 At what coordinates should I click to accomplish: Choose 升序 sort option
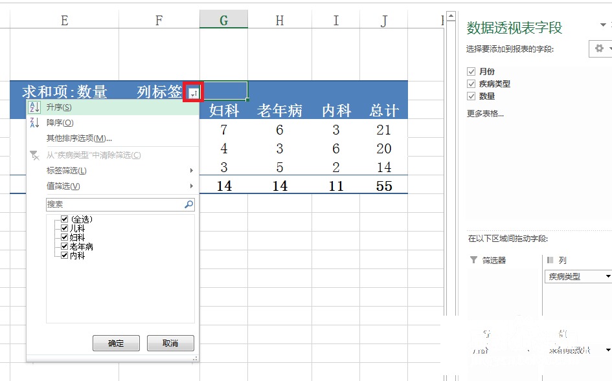tap(113, 107)
